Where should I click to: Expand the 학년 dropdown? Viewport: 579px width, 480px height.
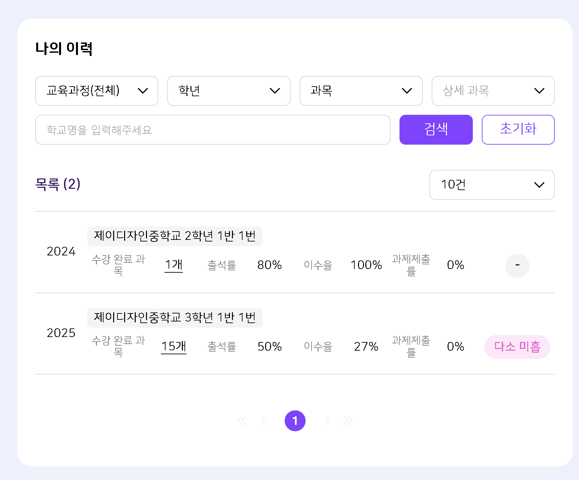point(229,91)
